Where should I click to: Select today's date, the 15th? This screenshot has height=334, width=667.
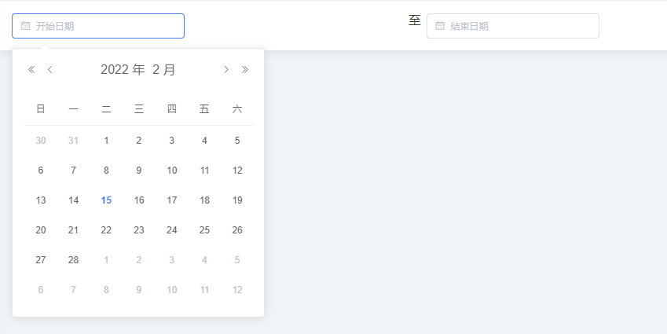[x=106, y=200]
